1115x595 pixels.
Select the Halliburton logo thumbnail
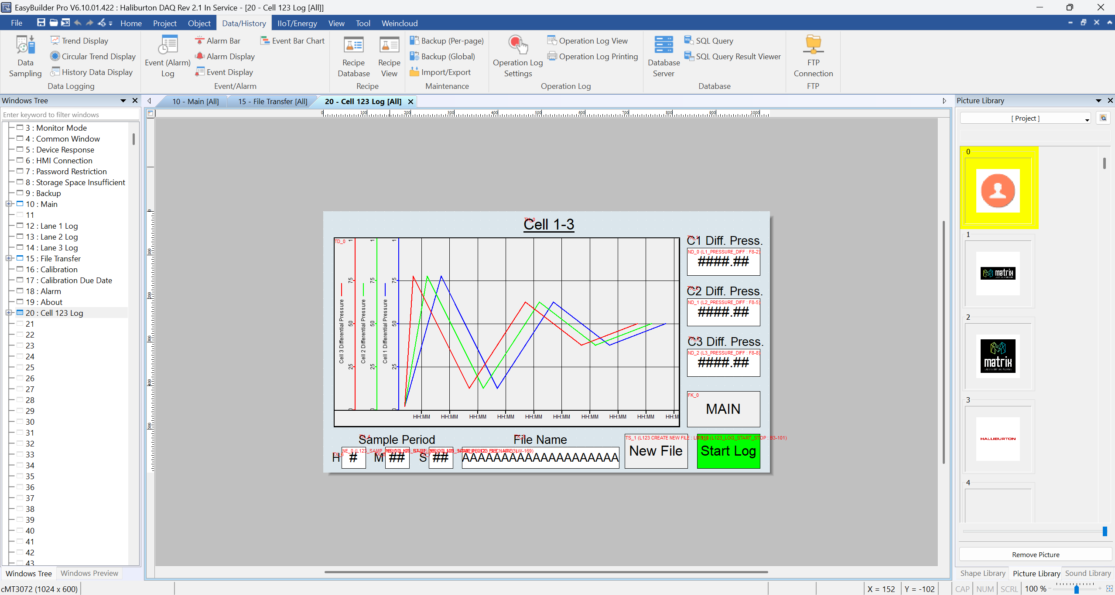pos(998,439)
